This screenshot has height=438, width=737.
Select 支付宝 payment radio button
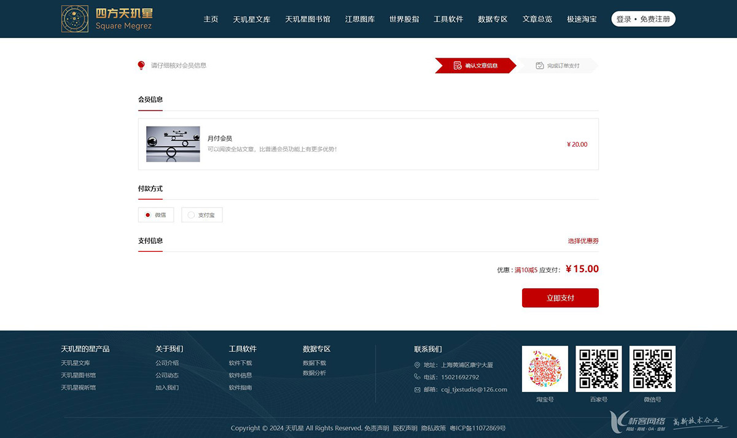coord(191,215)
